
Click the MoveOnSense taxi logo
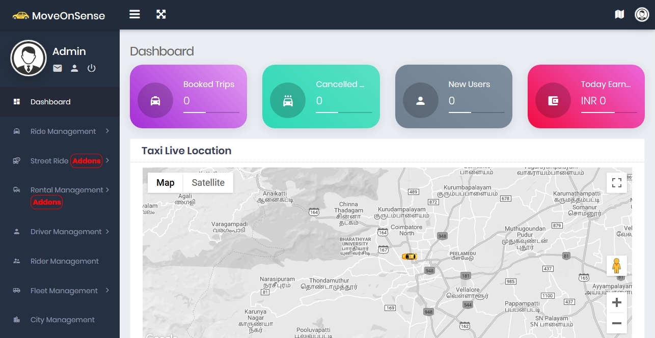pyautogui.click(x=21, y=15)
